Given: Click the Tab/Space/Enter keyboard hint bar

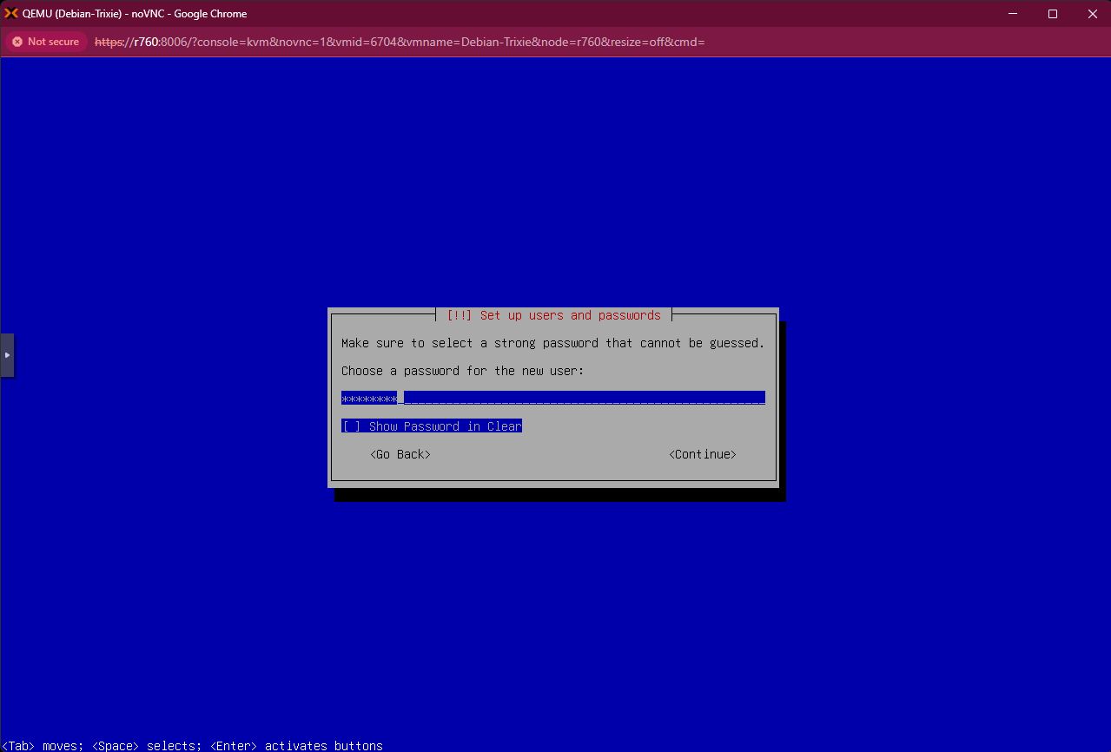Looking at the screenshot, I should (192, 745).
